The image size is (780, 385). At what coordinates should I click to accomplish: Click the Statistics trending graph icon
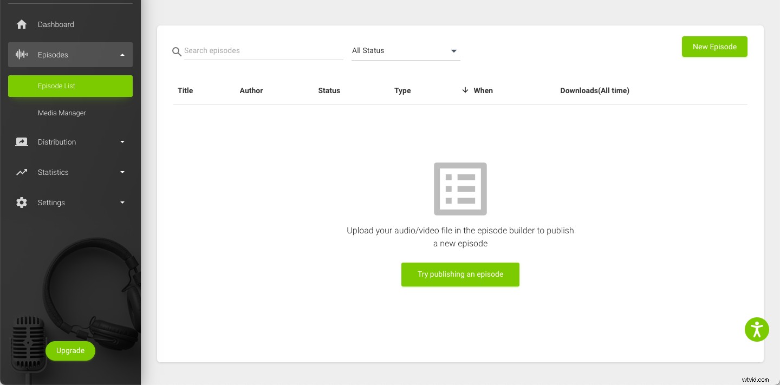[22, 172]
